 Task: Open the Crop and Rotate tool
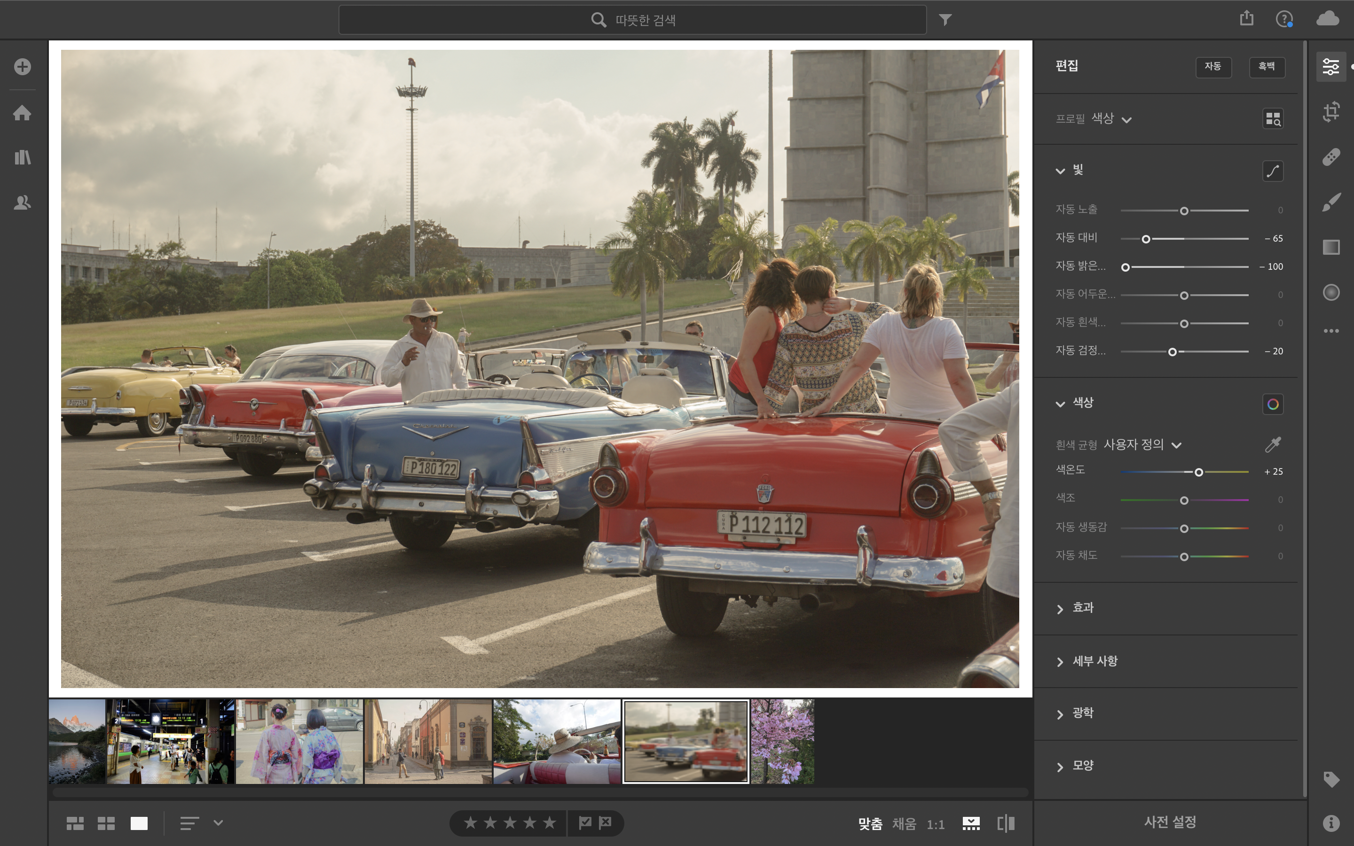pos(1331,111)
